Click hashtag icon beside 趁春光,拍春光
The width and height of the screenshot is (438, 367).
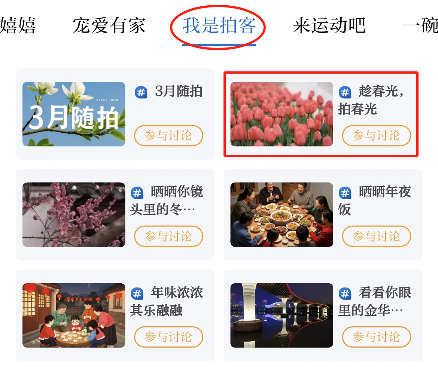tap(345, 92)
